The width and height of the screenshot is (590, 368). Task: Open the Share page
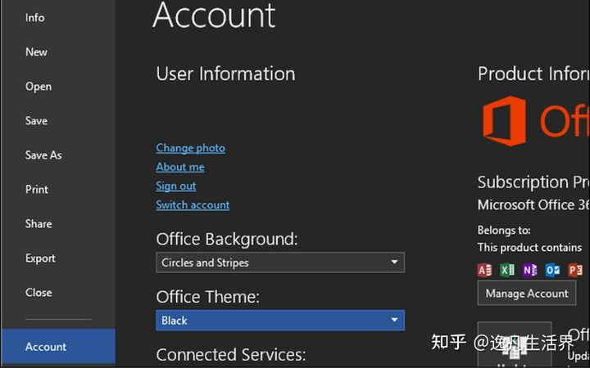coord(39,224)
